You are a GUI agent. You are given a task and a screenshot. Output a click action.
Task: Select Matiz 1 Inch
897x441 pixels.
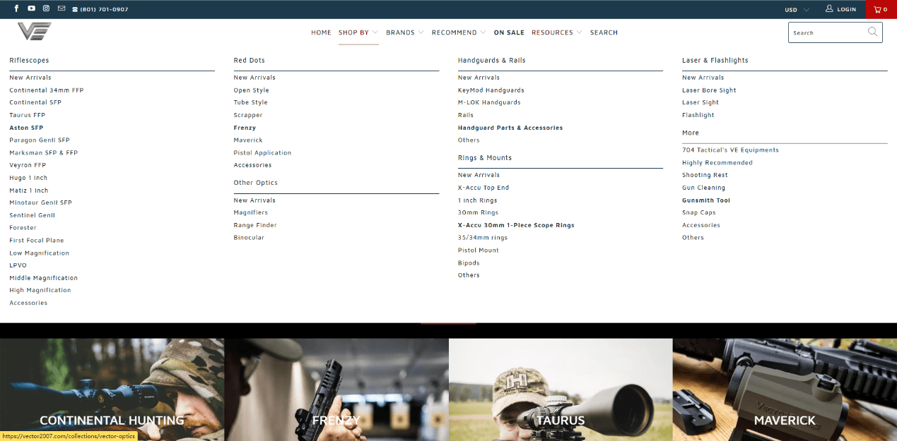tap(29, 191)
